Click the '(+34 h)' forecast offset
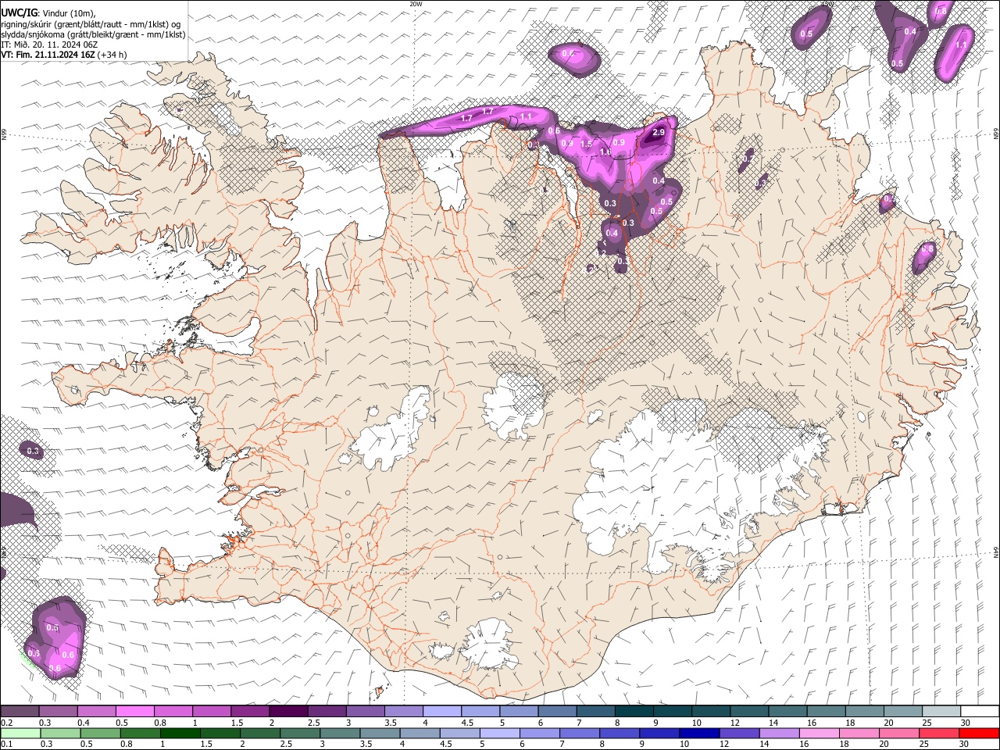Screen dimensions: 1000x750 click(112, 55)
